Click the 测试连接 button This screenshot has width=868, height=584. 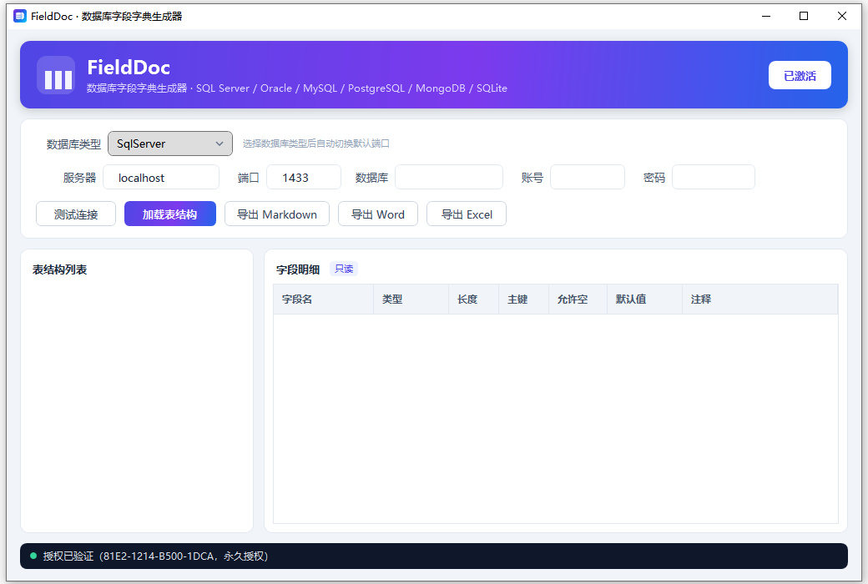76,214
